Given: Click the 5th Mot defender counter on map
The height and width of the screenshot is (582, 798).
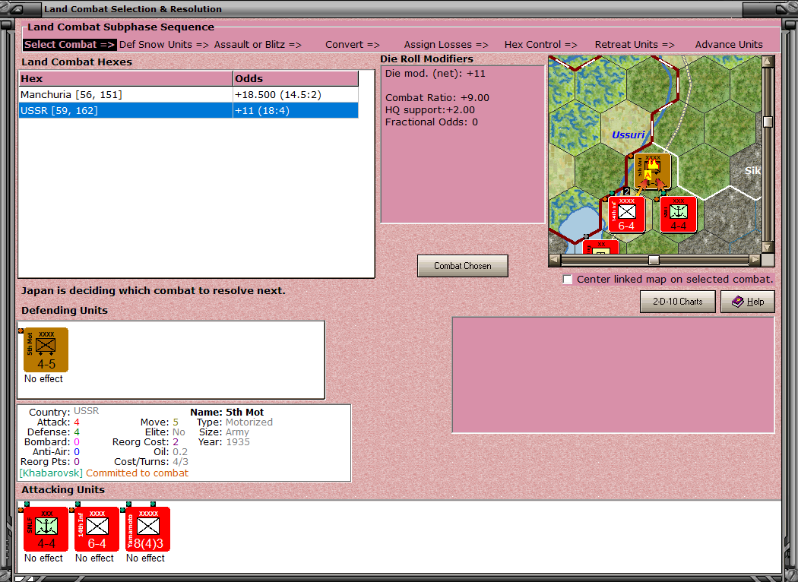Looking at the screenshot, I should 652,172.
